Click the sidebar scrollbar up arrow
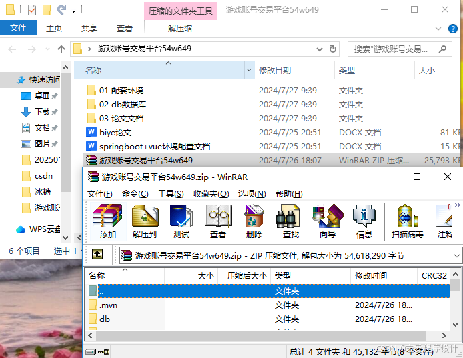This screenshot has height=358, width=463. pyautogui.click(x=65, y=67)
